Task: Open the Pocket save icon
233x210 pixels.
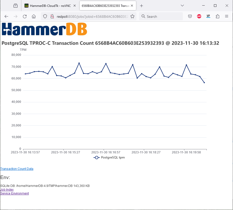Action: pyautogui.click(x=190, y=16)
